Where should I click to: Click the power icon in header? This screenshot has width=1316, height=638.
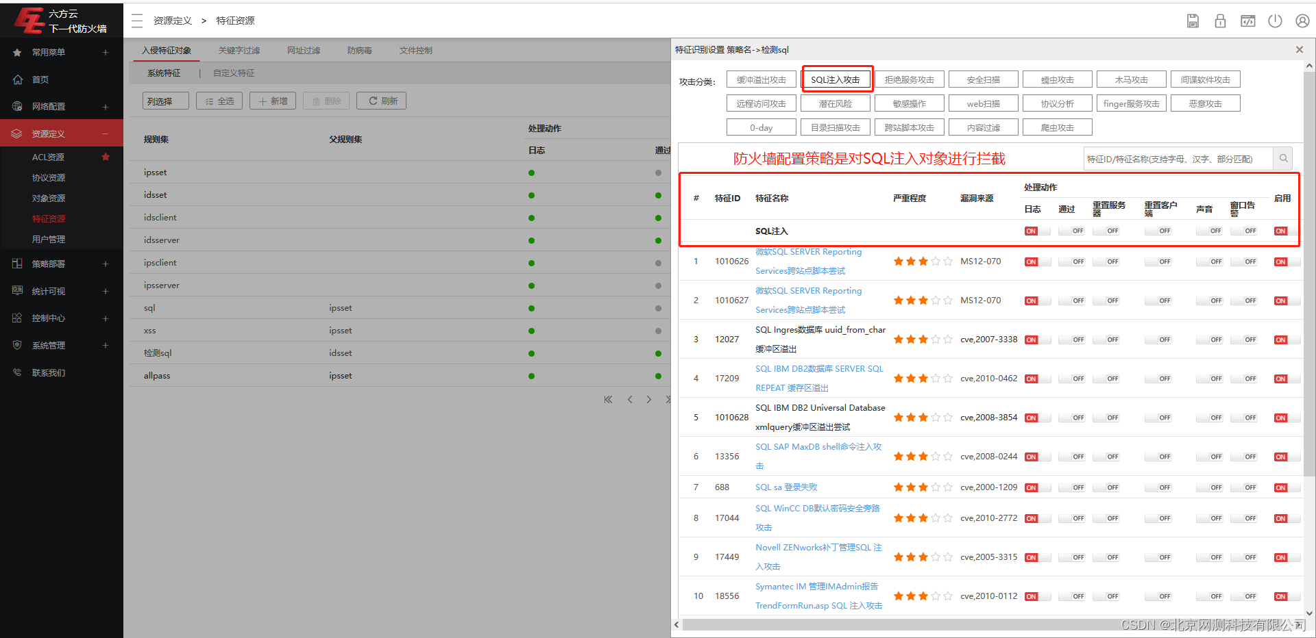[x=1275, y=21]
